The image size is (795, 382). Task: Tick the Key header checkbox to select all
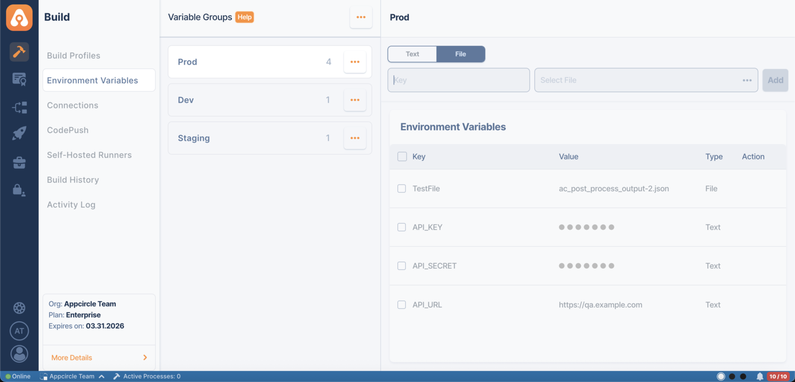click(401, 156)
